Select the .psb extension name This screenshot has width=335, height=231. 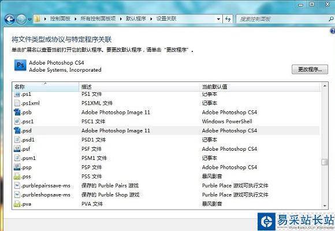tap(26, 113)
